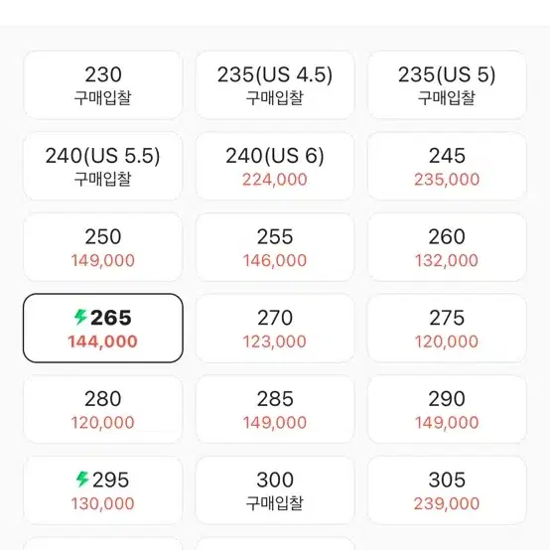Choose size 235 (US 5) option
Viewport: 550px width, 550px height.
tap(447, 85)
